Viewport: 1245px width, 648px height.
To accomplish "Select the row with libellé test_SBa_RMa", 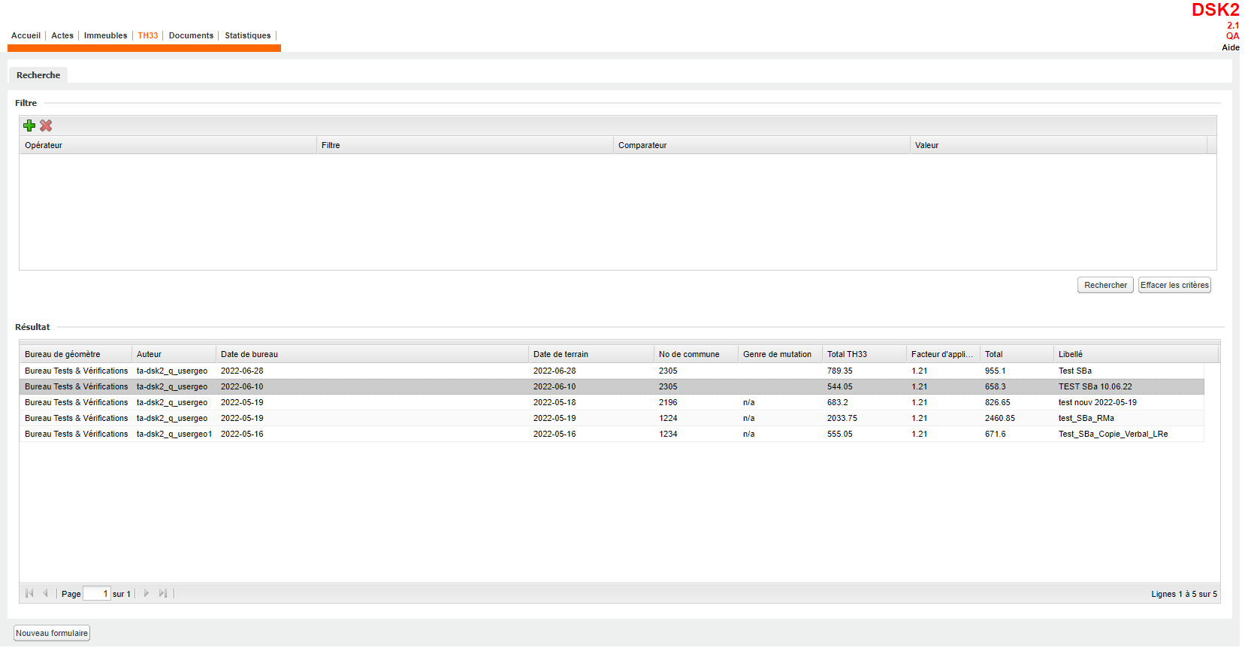I will pyautogui.click(x=1086, y=418).
